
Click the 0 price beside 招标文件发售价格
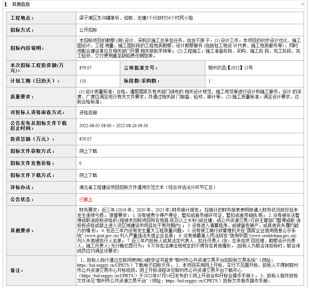80,163
